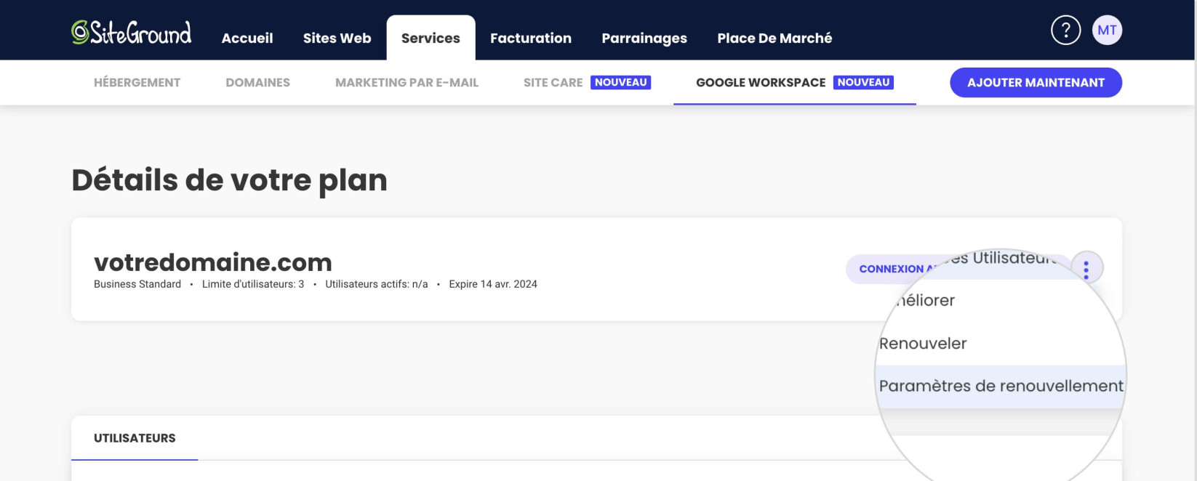The height and width of the screenshot is (481, 1197).
Task: Click the Expire 14 avr. 2024 text
Action: click(x=493, y=284)
